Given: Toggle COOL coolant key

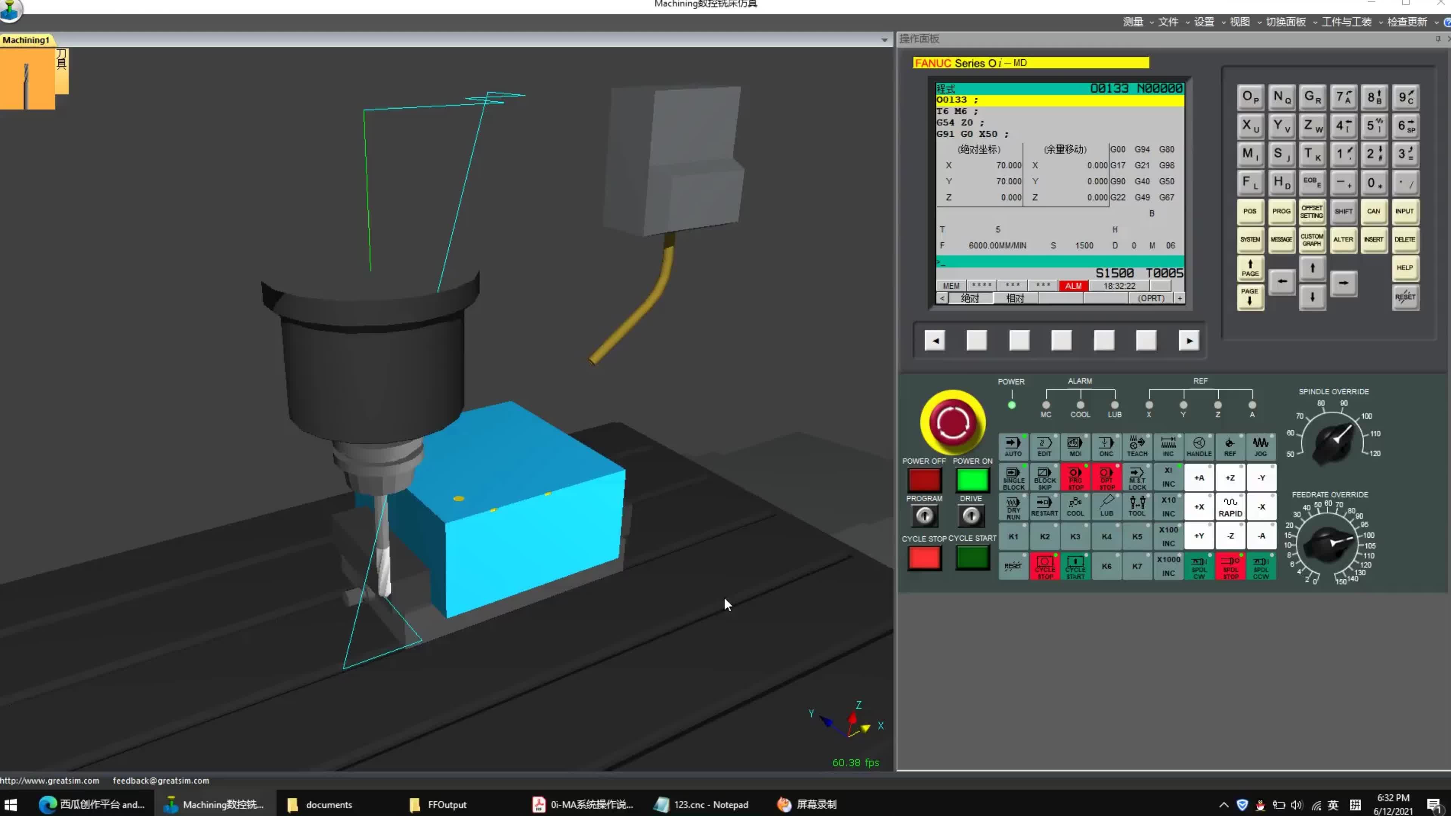Looking at the screenshot, I should pos(1075,506).
